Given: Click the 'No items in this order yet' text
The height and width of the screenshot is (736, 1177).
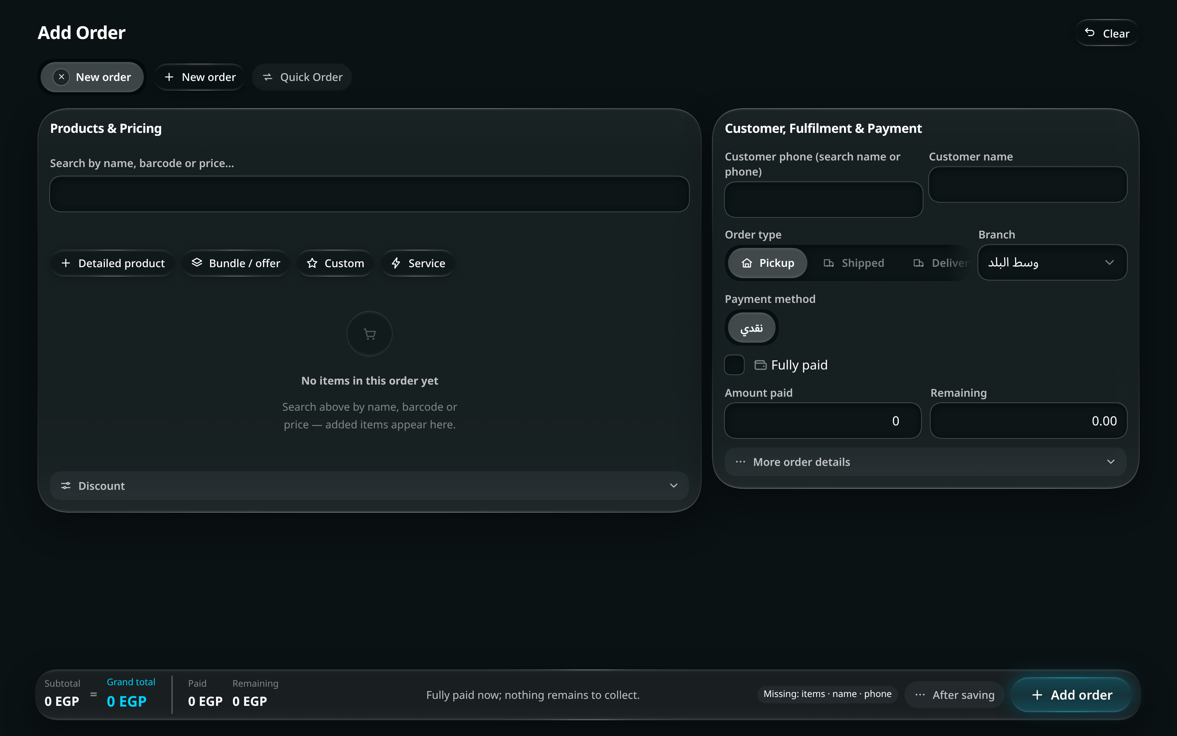Looking at the screenshot, I should coord(370,381).
